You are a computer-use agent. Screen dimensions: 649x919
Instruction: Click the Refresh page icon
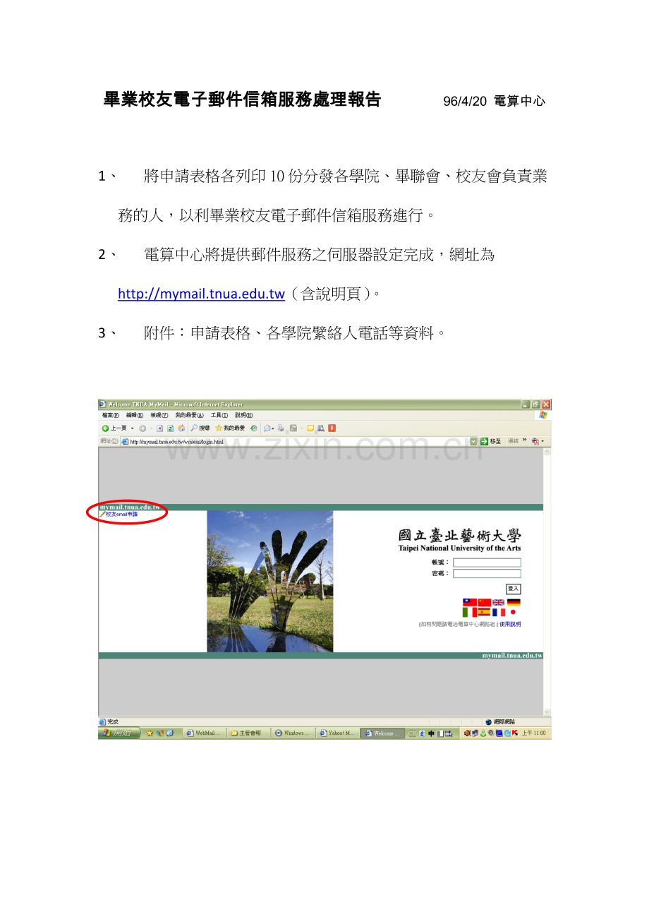pos(171,428)
